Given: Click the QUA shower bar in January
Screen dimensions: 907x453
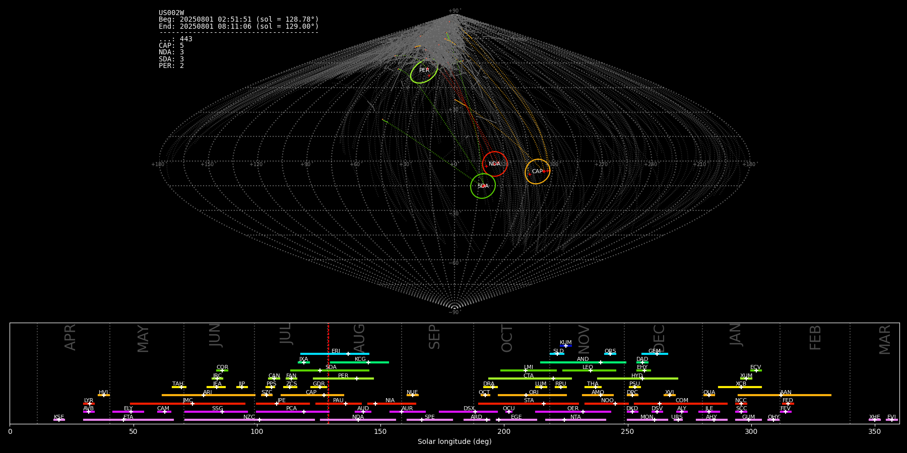Looking at the screenshot, I should pos(709,395).
